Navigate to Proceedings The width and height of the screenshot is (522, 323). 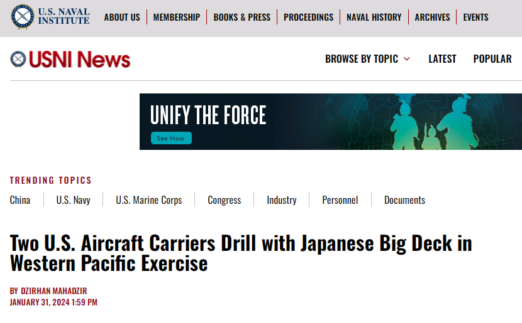(308, 17)
